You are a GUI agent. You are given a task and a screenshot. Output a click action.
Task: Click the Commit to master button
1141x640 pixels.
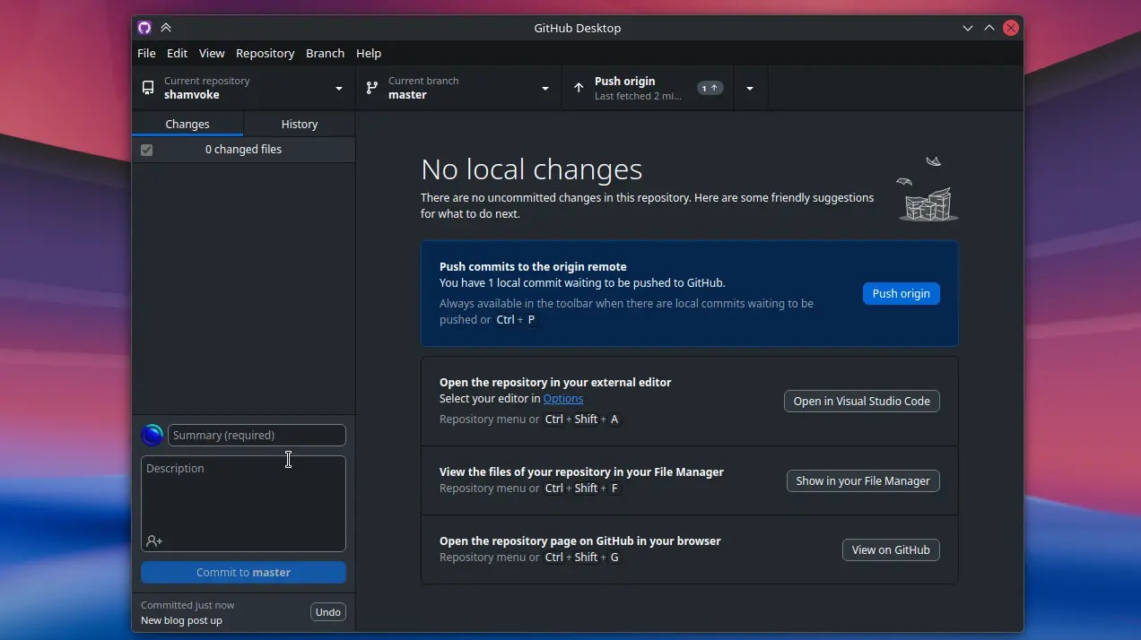243,572
